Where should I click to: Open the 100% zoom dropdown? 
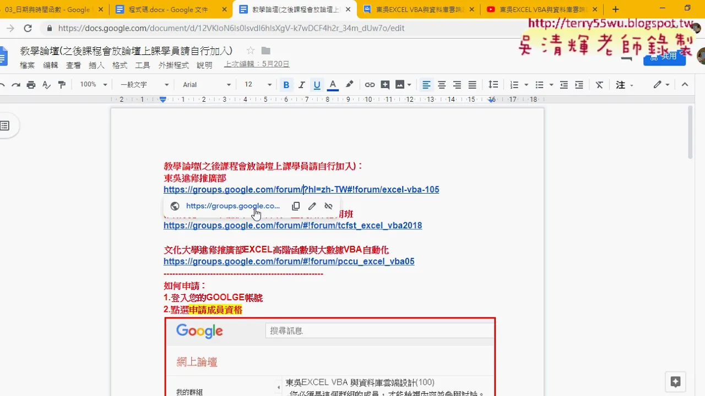pyautogui.click(x=94, y=84)
